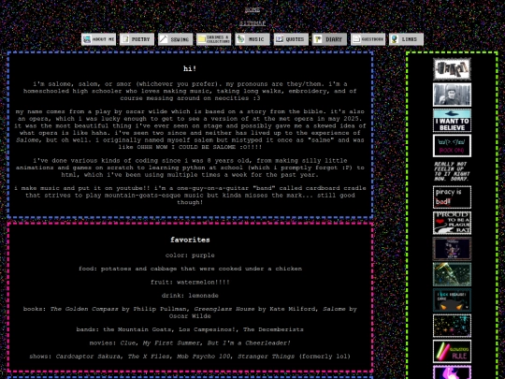Open the Diary page button
This screenshot has width=505, height=379.
pos(329,39)
